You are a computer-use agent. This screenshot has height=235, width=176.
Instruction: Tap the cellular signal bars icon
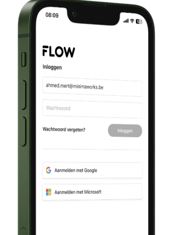[x=126, y=21]
